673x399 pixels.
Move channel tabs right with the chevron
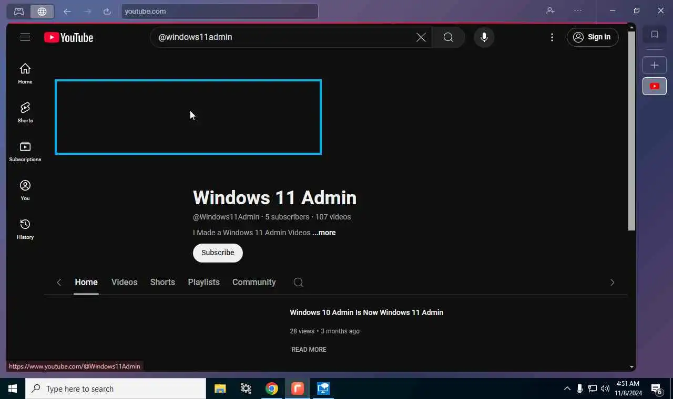tap(612, 282)
